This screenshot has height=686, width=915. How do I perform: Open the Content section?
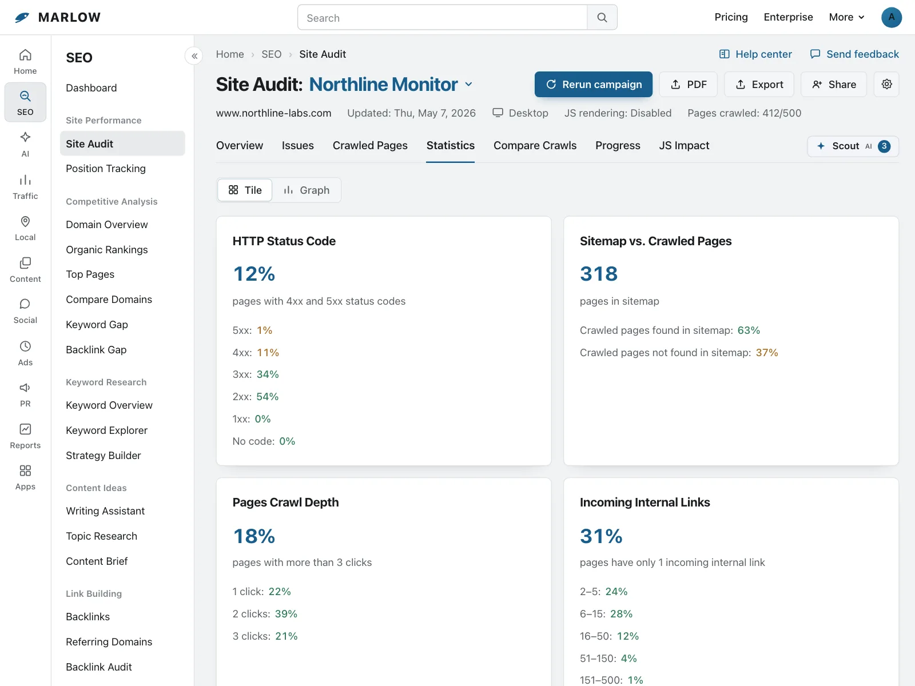[25, 270]
